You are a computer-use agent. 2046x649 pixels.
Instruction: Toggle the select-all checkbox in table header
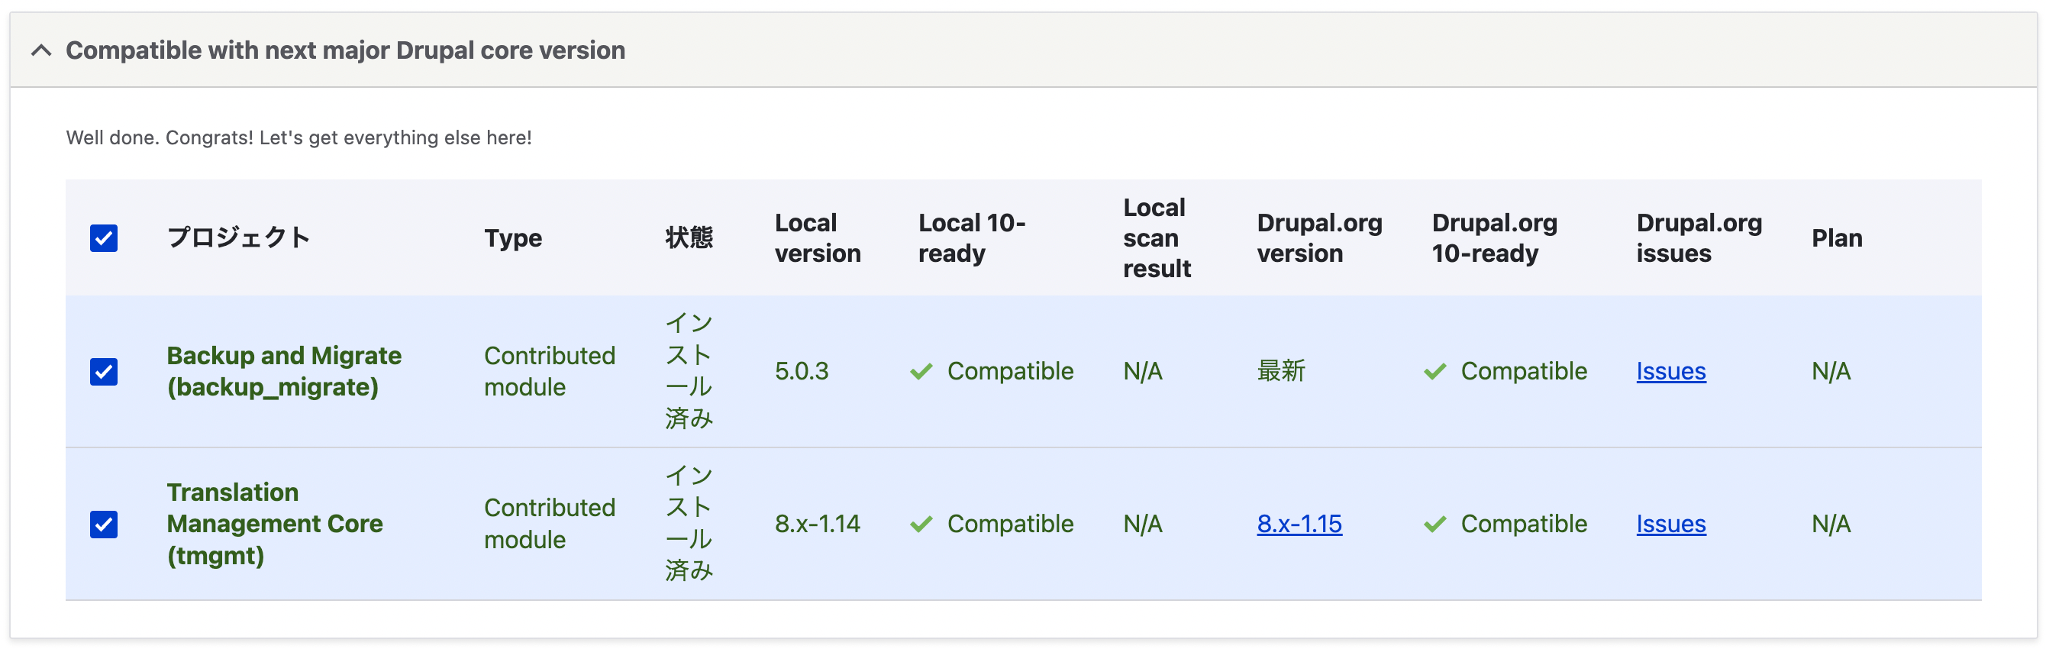[104, 237]
